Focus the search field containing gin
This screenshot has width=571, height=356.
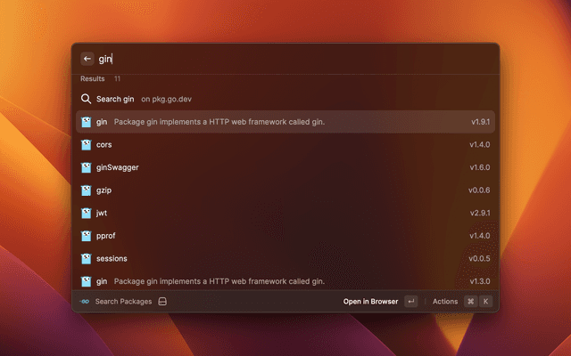[x=285, y=59]
